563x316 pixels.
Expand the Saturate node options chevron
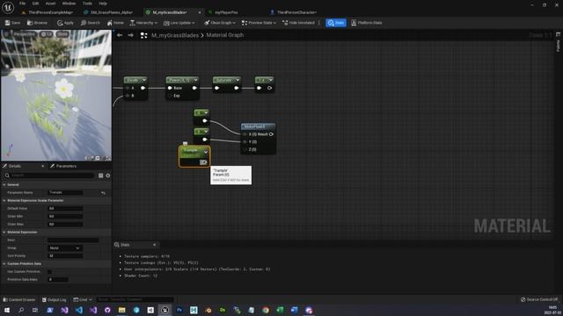point(238,80)
